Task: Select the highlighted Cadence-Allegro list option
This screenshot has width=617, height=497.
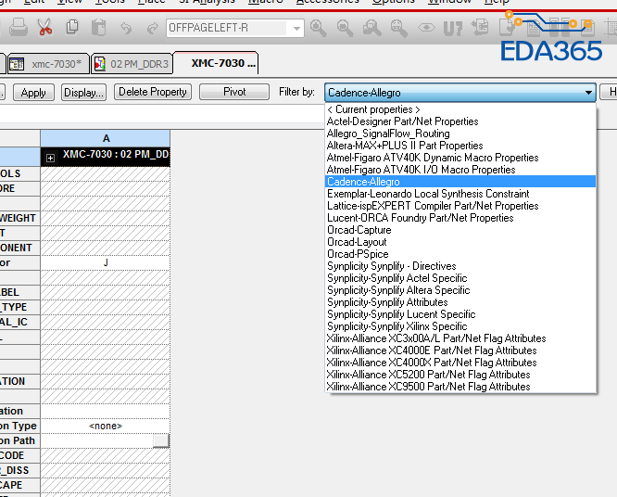Action: [x=460, y=182]
